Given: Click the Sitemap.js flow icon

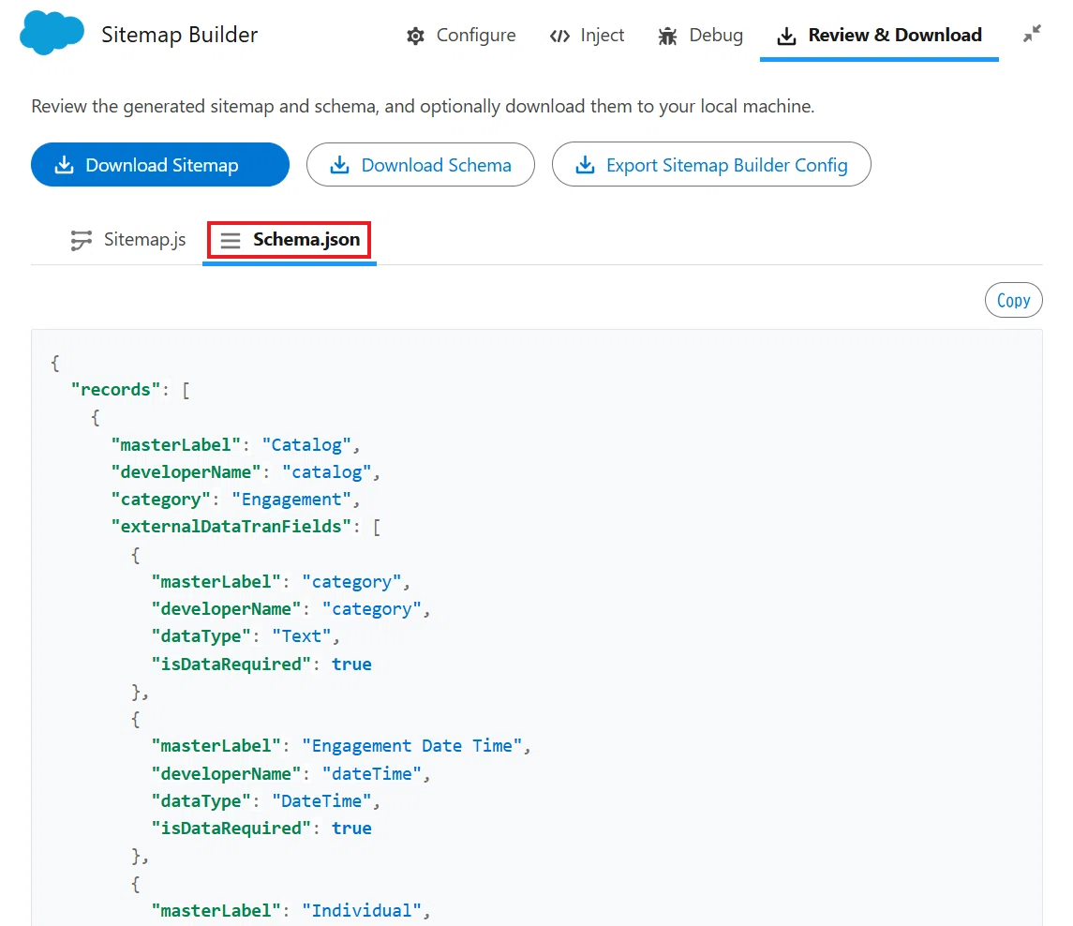Looking at the screenshot, I should [82, 240].
